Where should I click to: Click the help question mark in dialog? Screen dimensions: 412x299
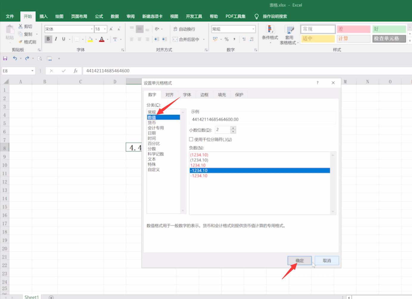(318, 83)
